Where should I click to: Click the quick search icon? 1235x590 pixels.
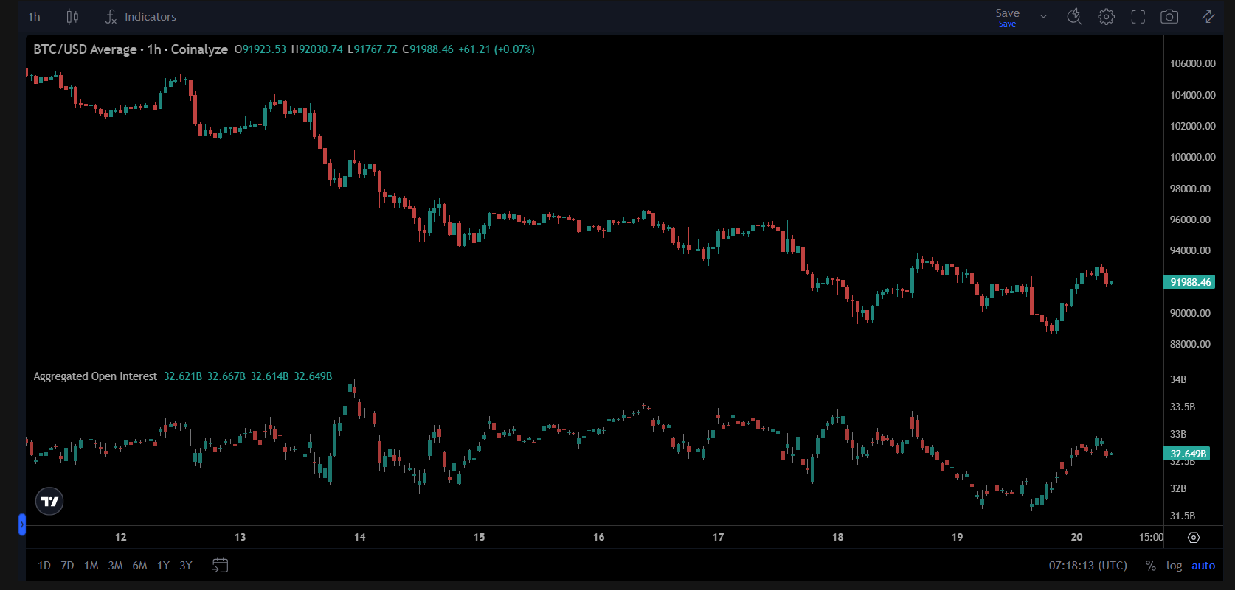pyautogui.click(x=1074, y=17)
